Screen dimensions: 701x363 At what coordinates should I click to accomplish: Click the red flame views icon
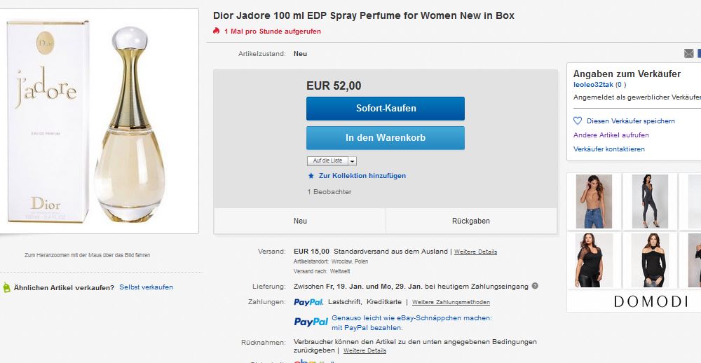pyautogui.click(x=217, y=31)
